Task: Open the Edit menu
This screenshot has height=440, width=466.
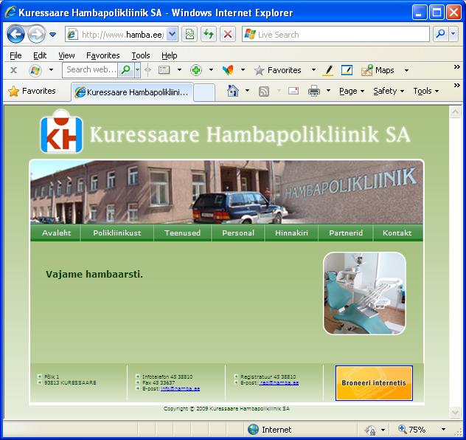Action: click(40, 55)
